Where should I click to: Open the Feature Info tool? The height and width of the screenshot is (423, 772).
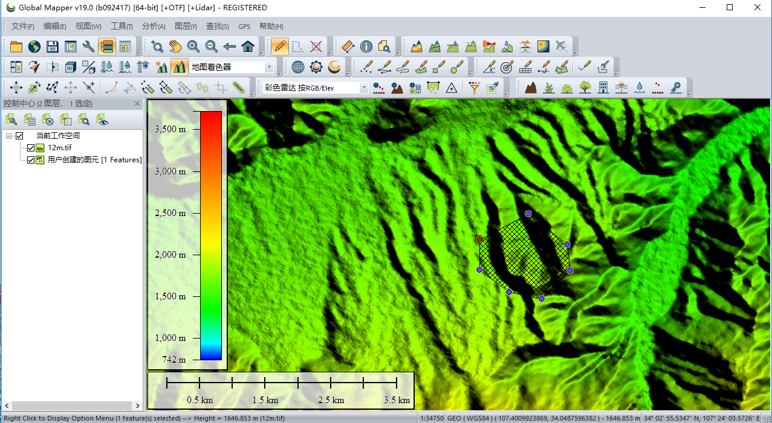(x=366, y=46)
